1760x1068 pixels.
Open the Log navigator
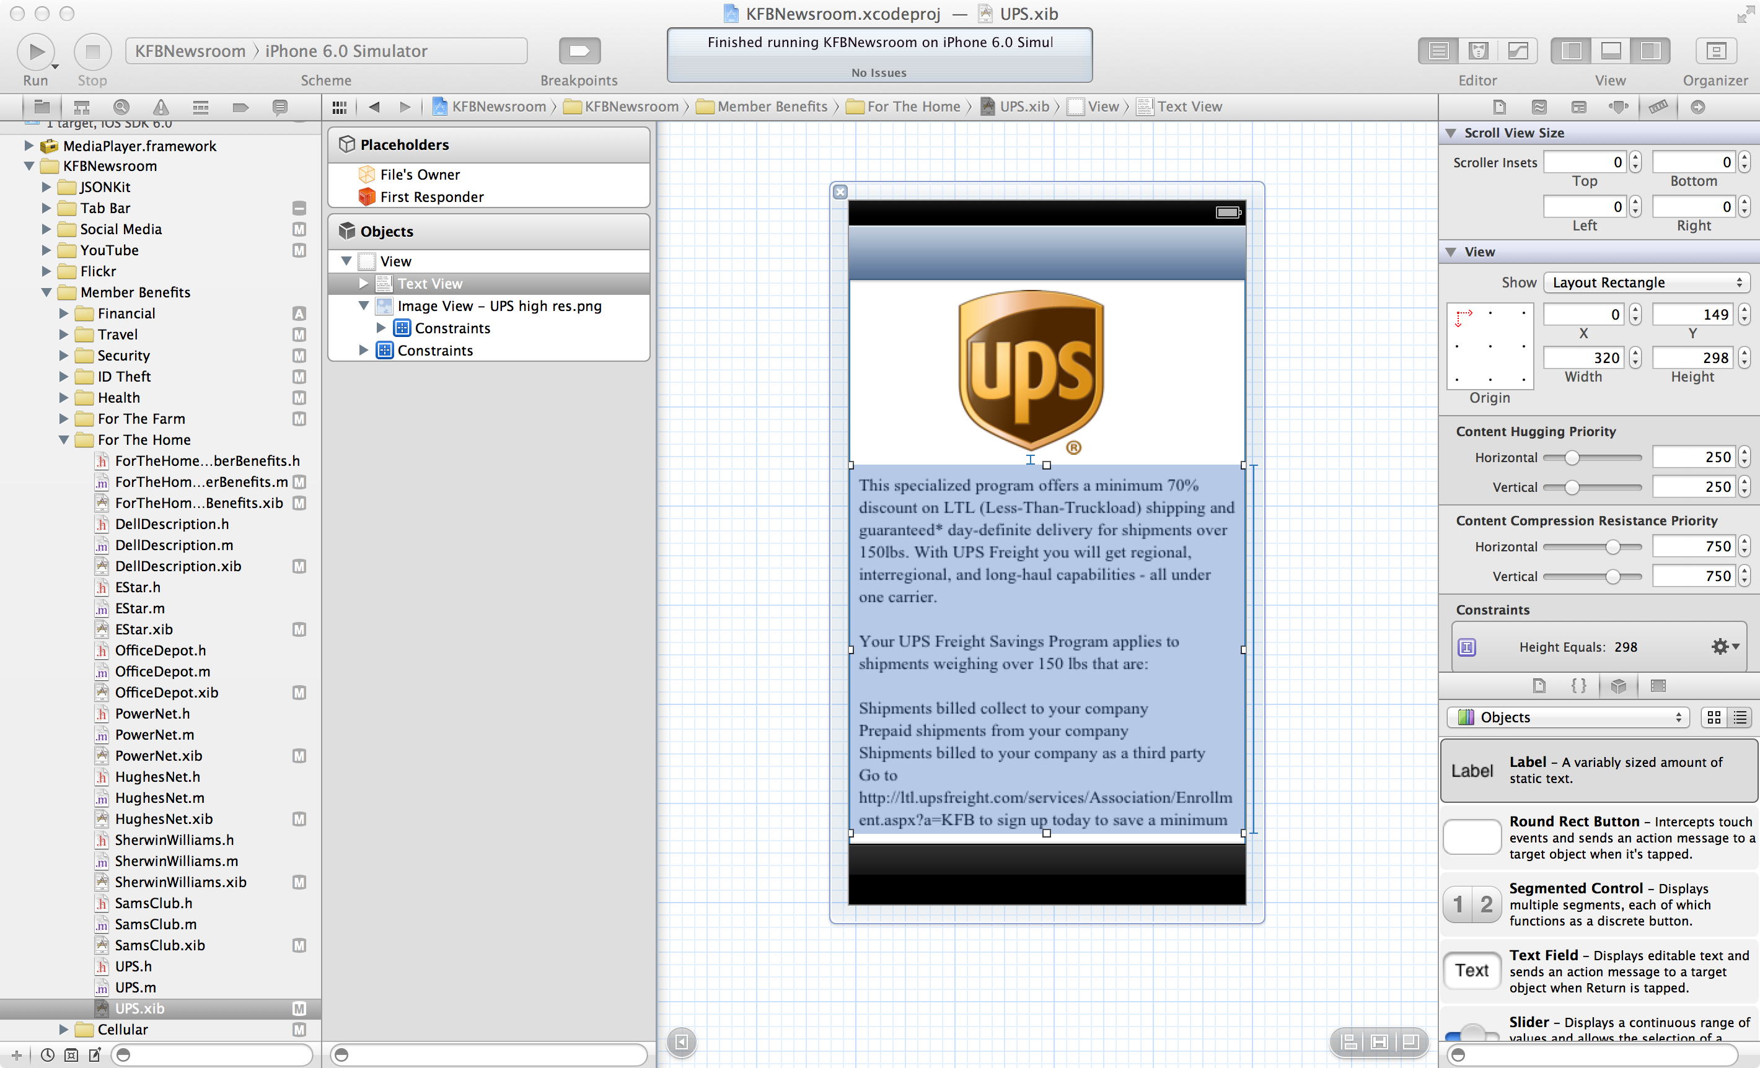(x=280, y=107)
